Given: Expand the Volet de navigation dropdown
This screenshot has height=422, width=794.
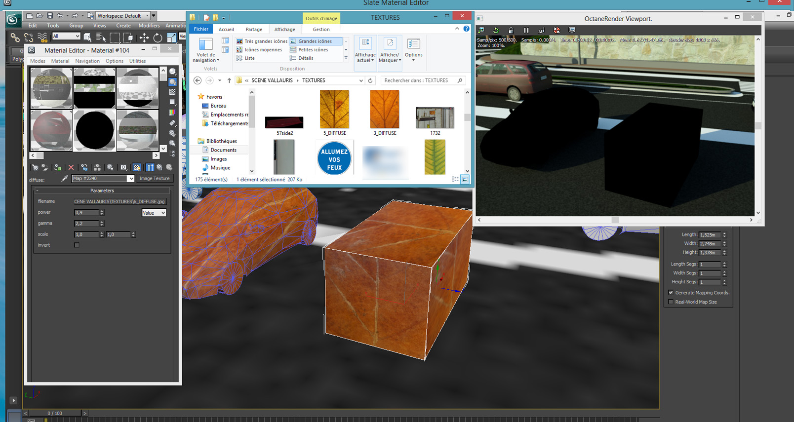Looking at the screenshot, I should click(x=206, y=51).
